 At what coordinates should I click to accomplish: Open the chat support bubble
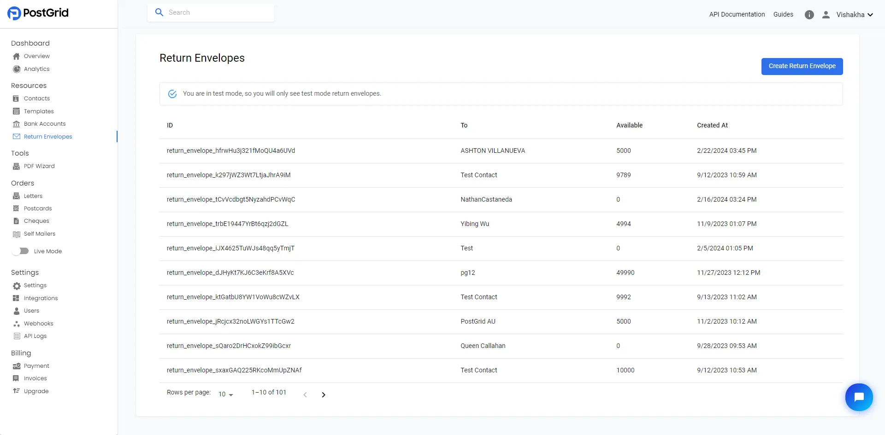coord(859,397)
